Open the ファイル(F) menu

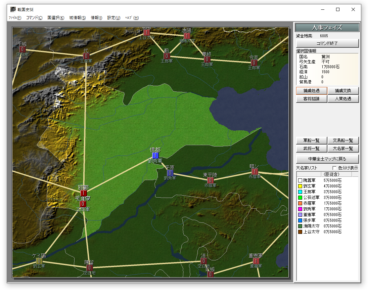point(15,18)
